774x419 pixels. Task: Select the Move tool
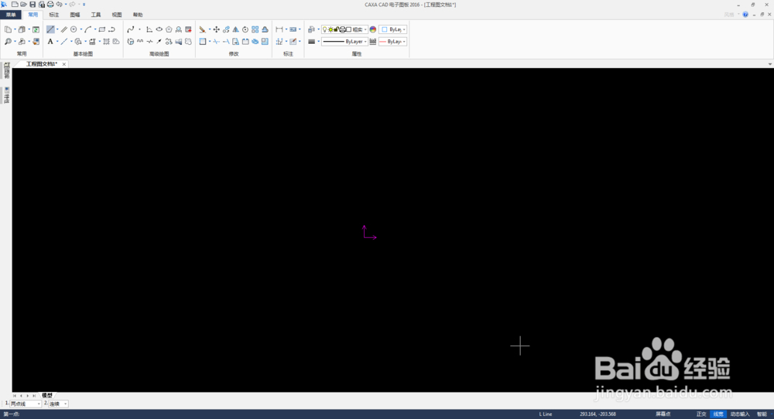coord(216,29)
